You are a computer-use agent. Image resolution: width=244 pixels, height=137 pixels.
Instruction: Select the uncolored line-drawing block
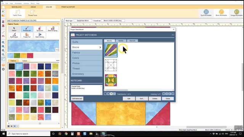111,65
